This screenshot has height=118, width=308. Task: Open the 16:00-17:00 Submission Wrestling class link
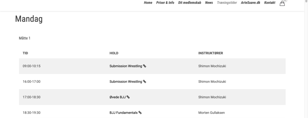[x=126, y=82]
